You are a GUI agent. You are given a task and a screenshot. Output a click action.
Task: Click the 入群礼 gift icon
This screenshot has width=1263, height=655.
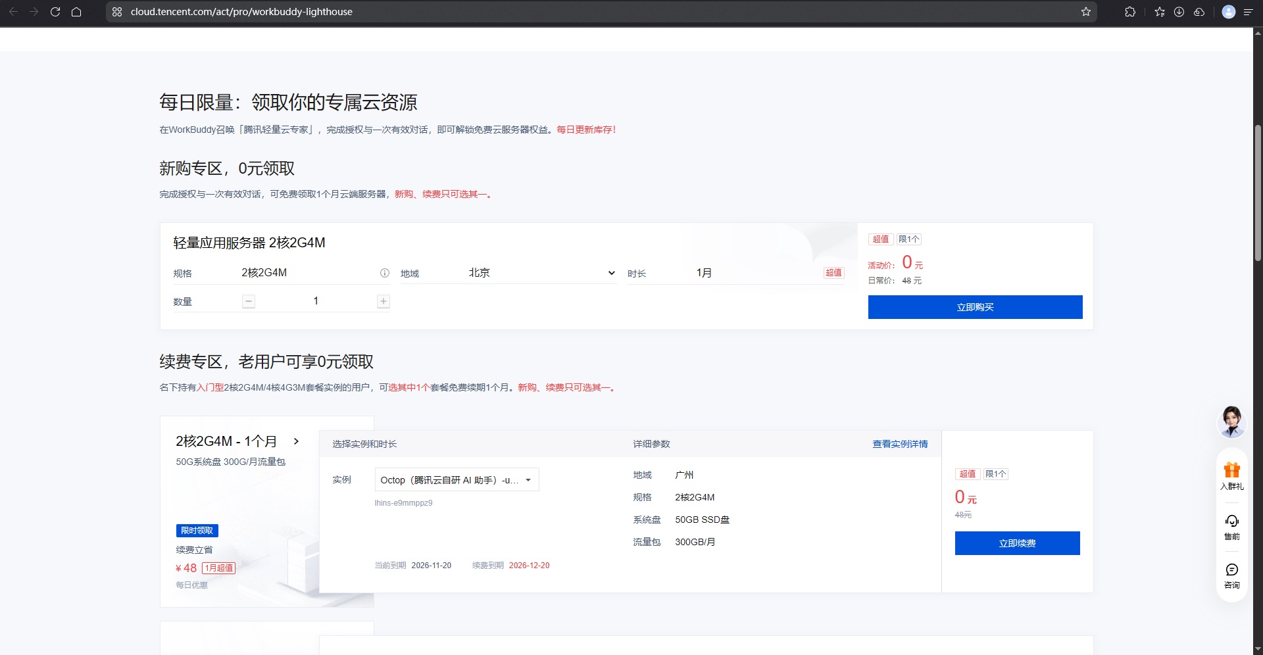pyautogui.click(x=1231, y=477)
